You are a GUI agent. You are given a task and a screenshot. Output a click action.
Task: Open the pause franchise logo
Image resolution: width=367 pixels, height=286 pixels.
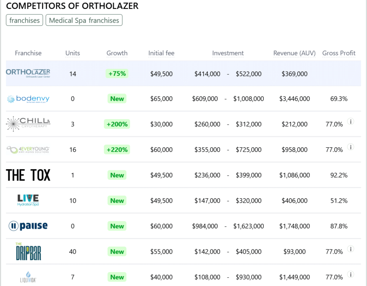[x=28, y=226]
